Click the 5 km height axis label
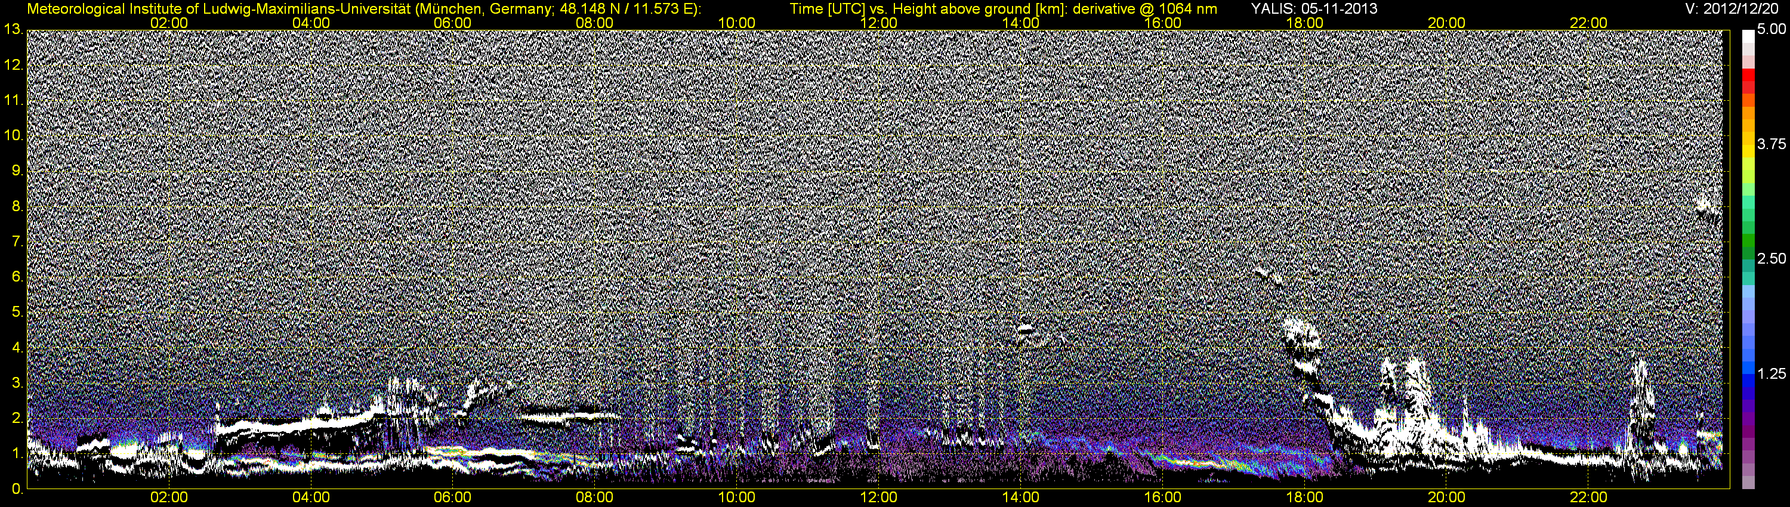 pyautogui.click(x=17, y=312)
